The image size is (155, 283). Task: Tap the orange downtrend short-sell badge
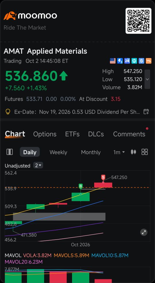click(149, 61)
